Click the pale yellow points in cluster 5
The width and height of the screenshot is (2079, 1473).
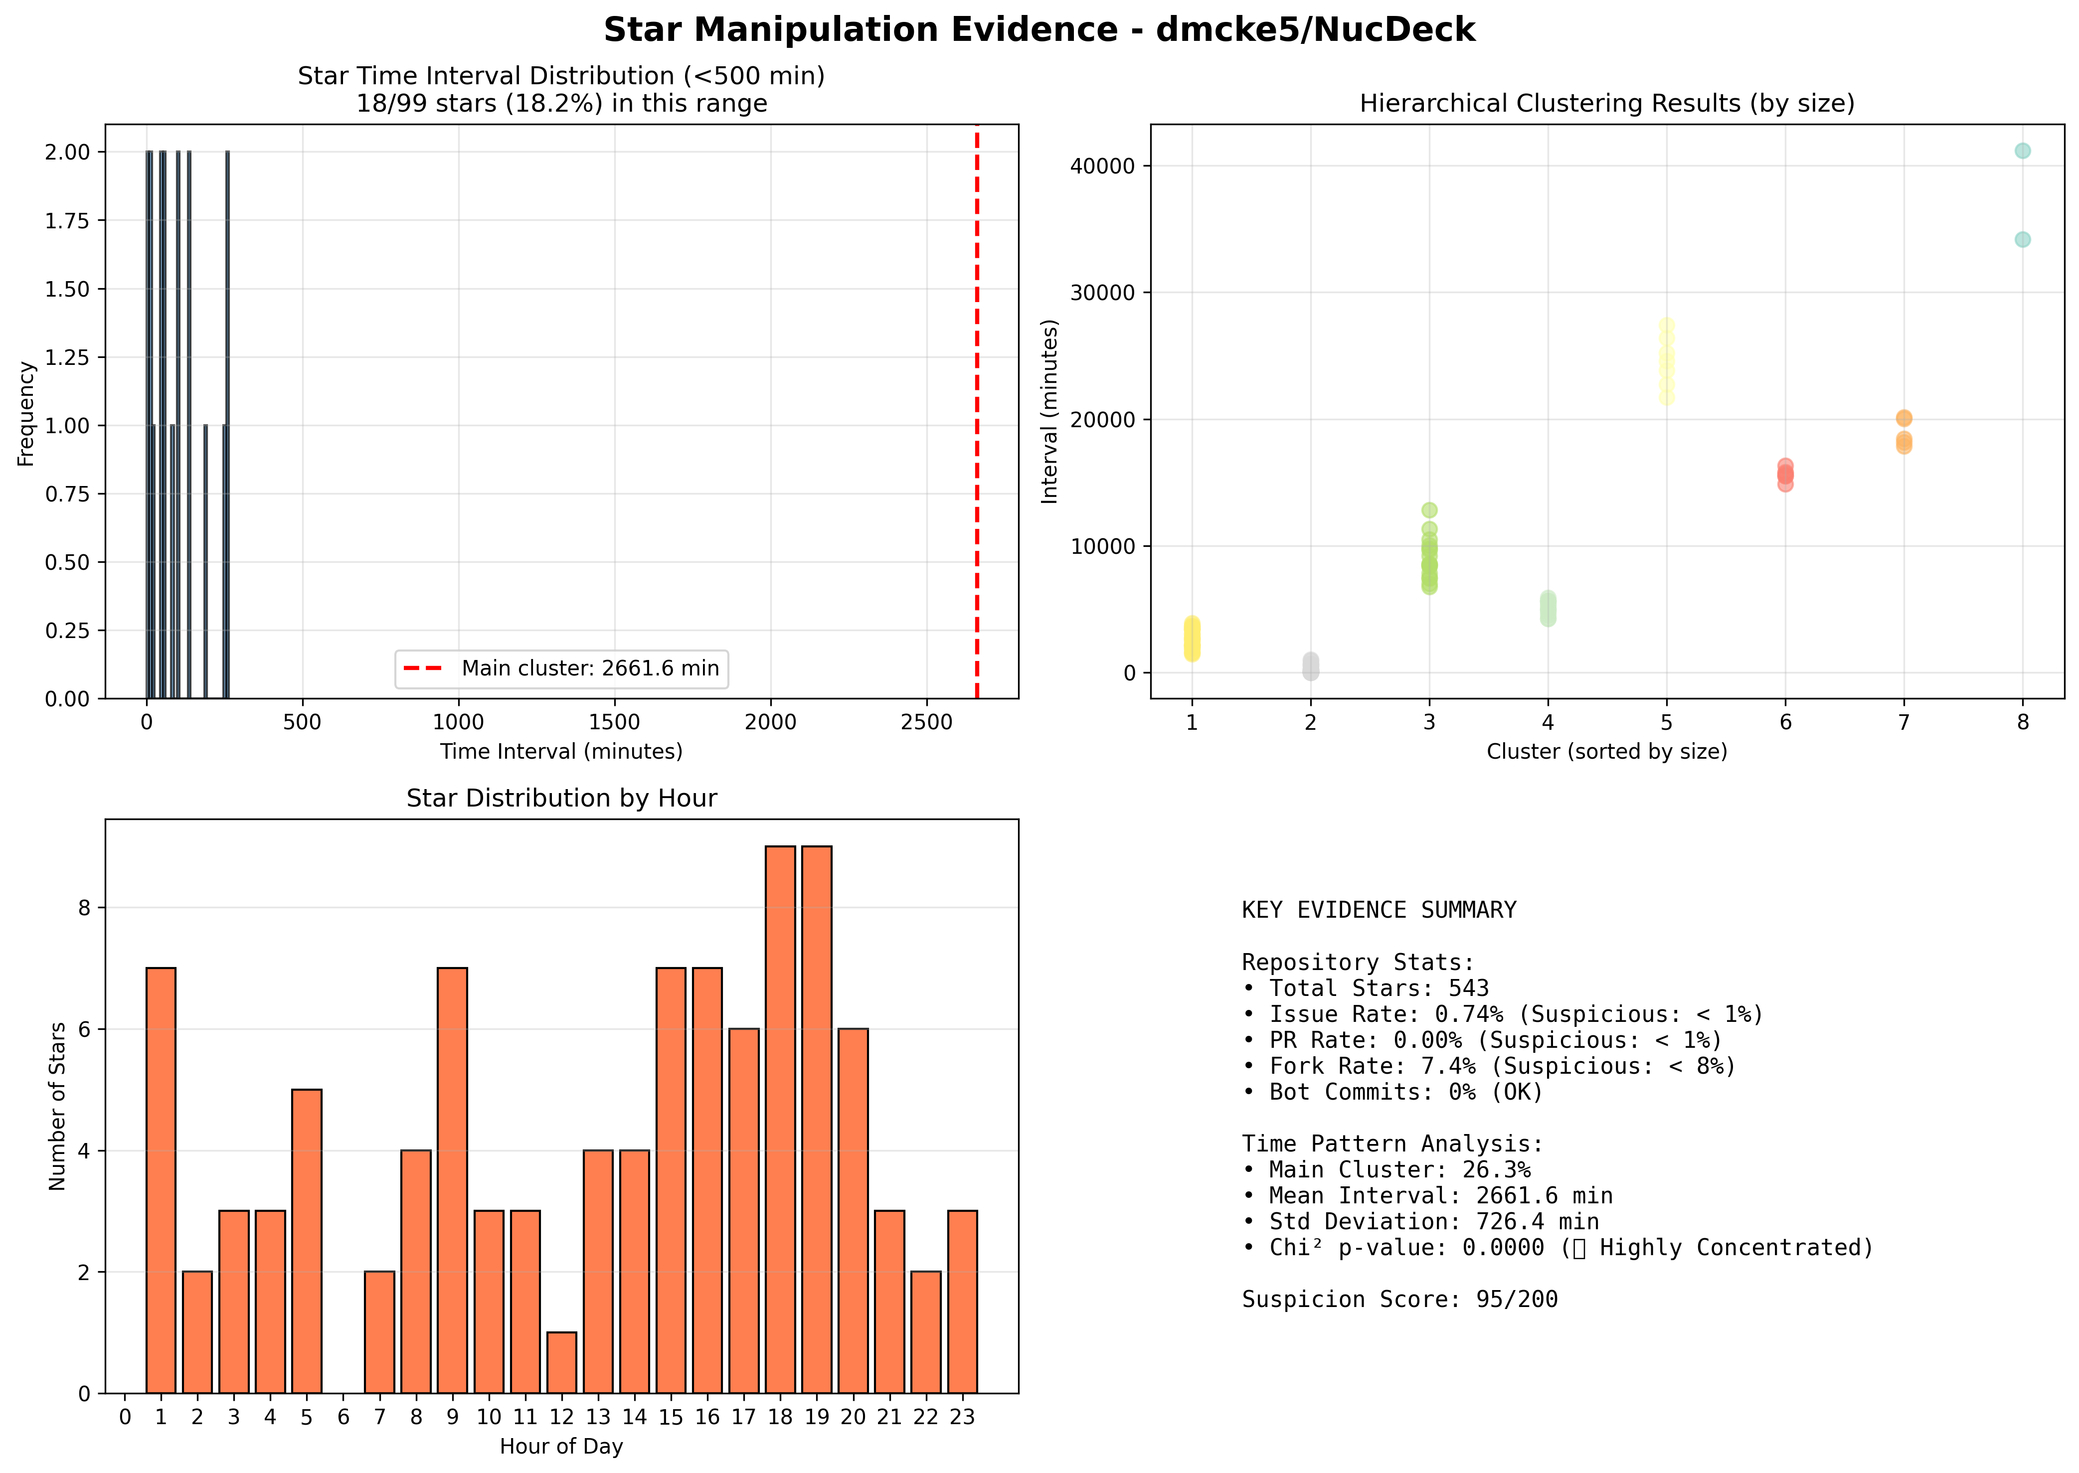1666,361
